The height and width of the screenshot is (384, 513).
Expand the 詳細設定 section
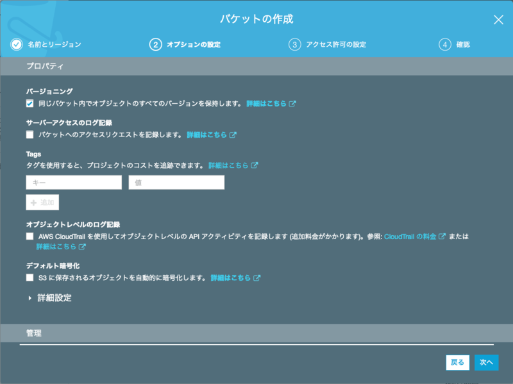[46, 297]
